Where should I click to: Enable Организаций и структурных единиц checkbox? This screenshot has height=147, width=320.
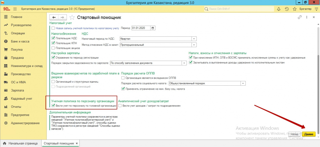click(53, 82)
